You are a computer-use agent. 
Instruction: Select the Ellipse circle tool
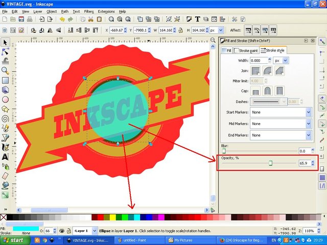(x=5, y=100)
